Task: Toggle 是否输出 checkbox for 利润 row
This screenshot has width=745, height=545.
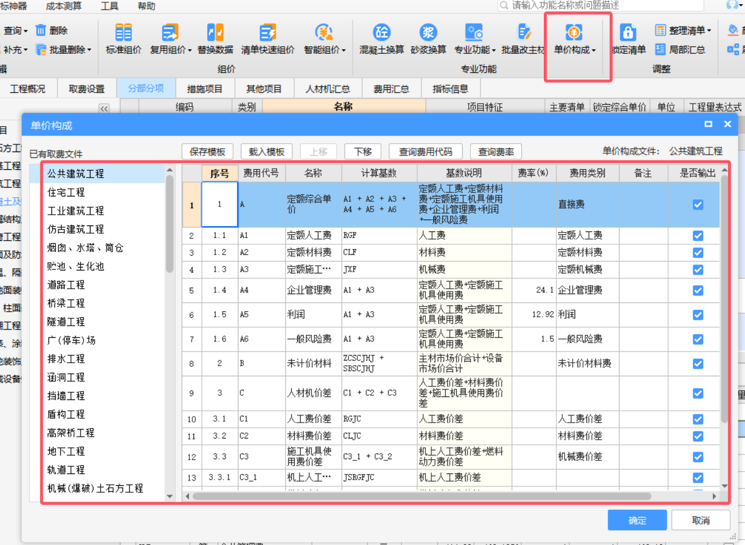Action: (x=698, y=315)
